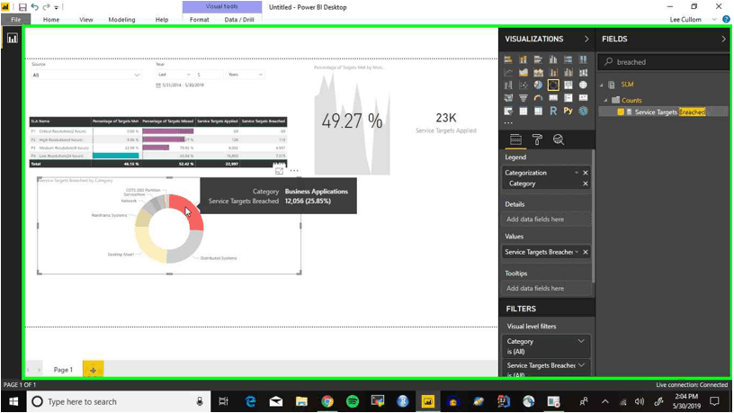Open the Year slicer Last dropdown
The width and height of the screenshot is (734, 413).
pyautogui.click(x=175, y=75)
